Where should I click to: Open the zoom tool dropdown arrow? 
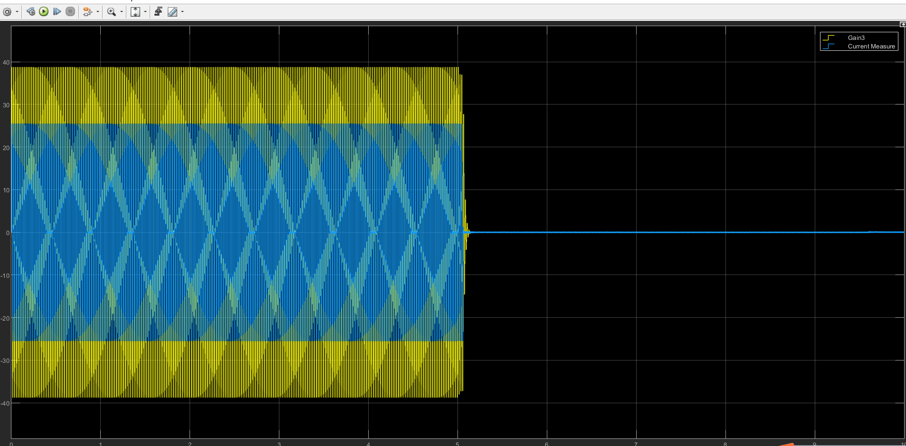coord(122,12)
